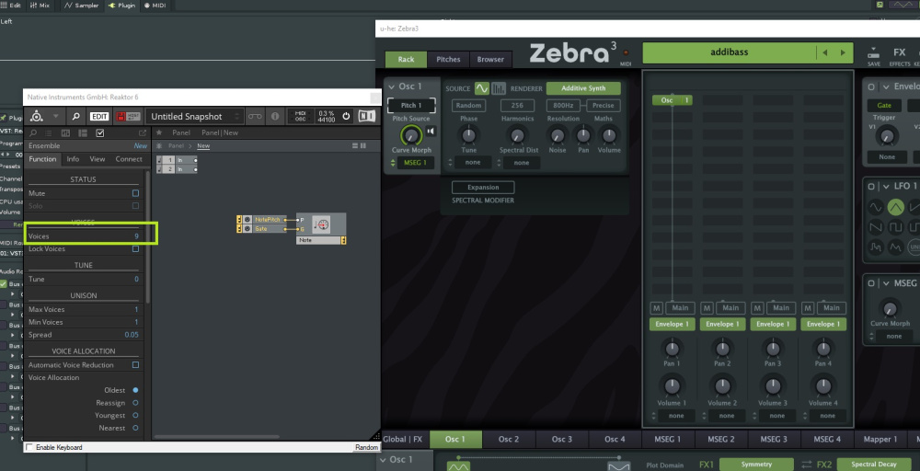Screen dimensions: 920x471
Task: Click the Zebra SAVE icon
Action: pyautogui.click(x=874, y=56)
